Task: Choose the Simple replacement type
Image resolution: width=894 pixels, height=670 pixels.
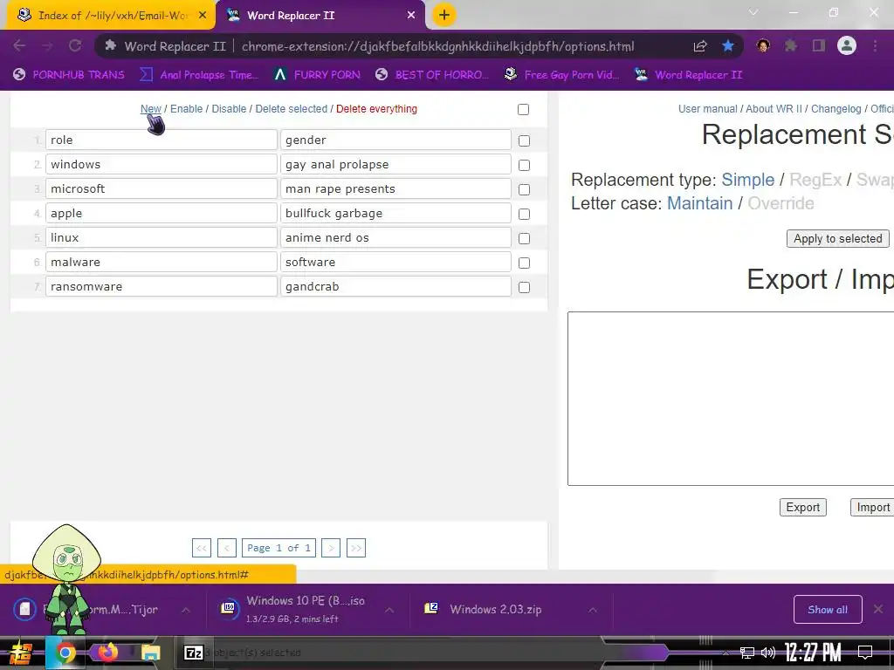Action: coord(748,180)
